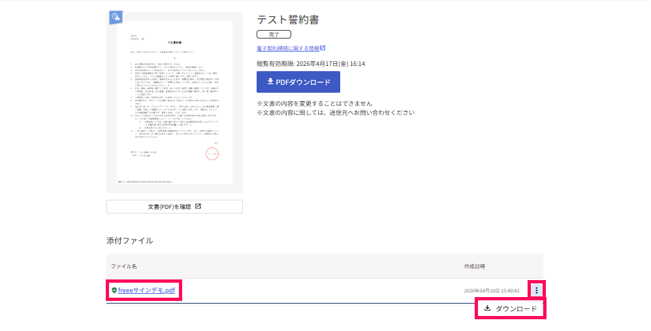Click the note 文書の内容を変更することはできません
This screenshot has width=651, height=331.
[314, 103]
